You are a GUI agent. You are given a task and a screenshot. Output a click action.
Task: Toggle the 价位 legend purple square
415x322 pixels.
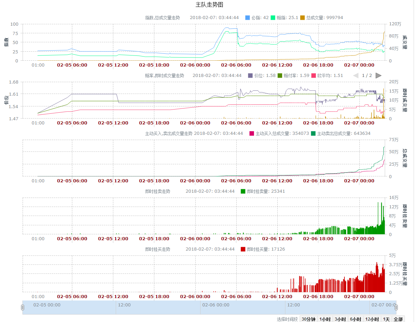(250, 76)
